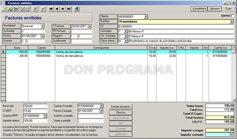The width and height of the screenshot is (237, 139).
Task: Click the Nº Factura input field
Action: coord(81,31)
